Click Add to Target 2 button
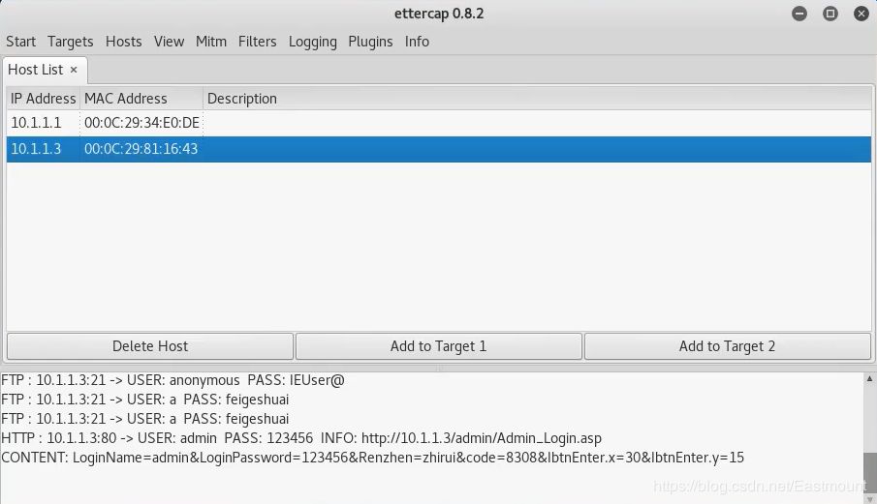The height and width of the screenshot is (504, 877). [x=727, y=346]
